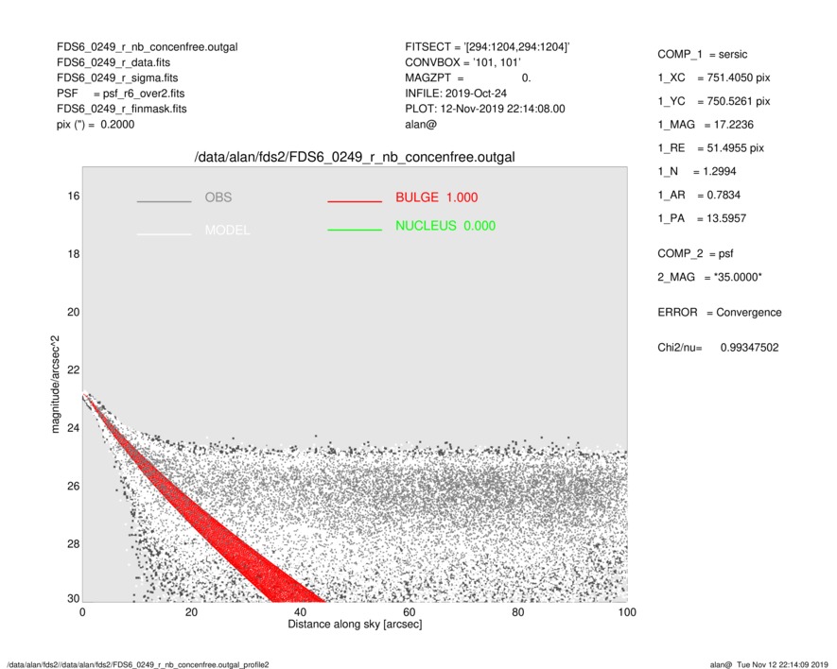
Task: Click the x-axis tick label 60
Action: tap(409, 612)
